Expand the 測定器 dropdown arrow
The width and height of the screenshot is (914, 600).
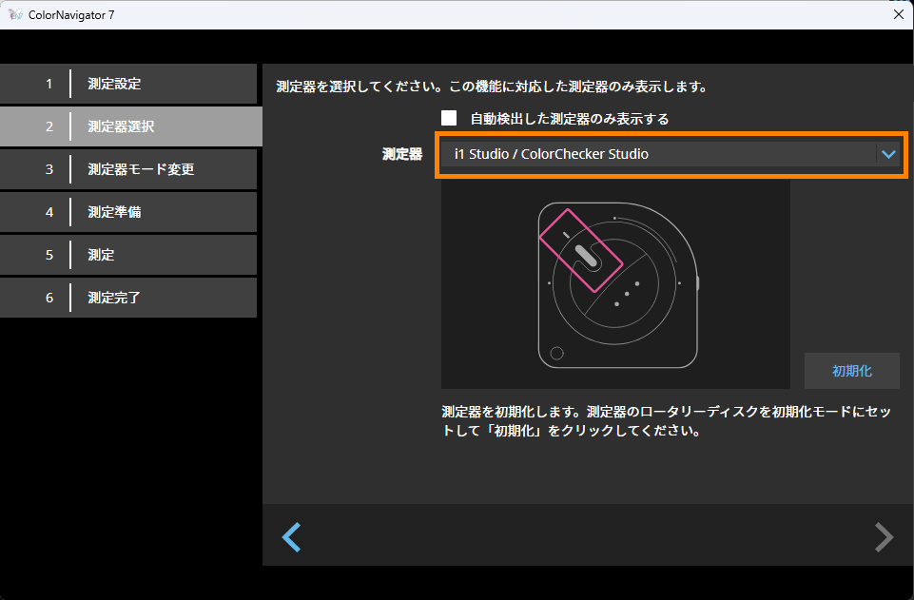(888, 154)
